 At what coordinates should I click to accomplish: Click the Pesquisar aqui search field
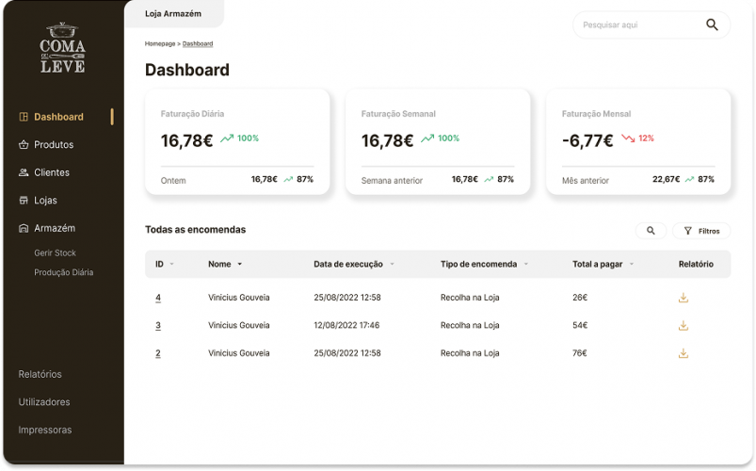click(x=651, y=24)
